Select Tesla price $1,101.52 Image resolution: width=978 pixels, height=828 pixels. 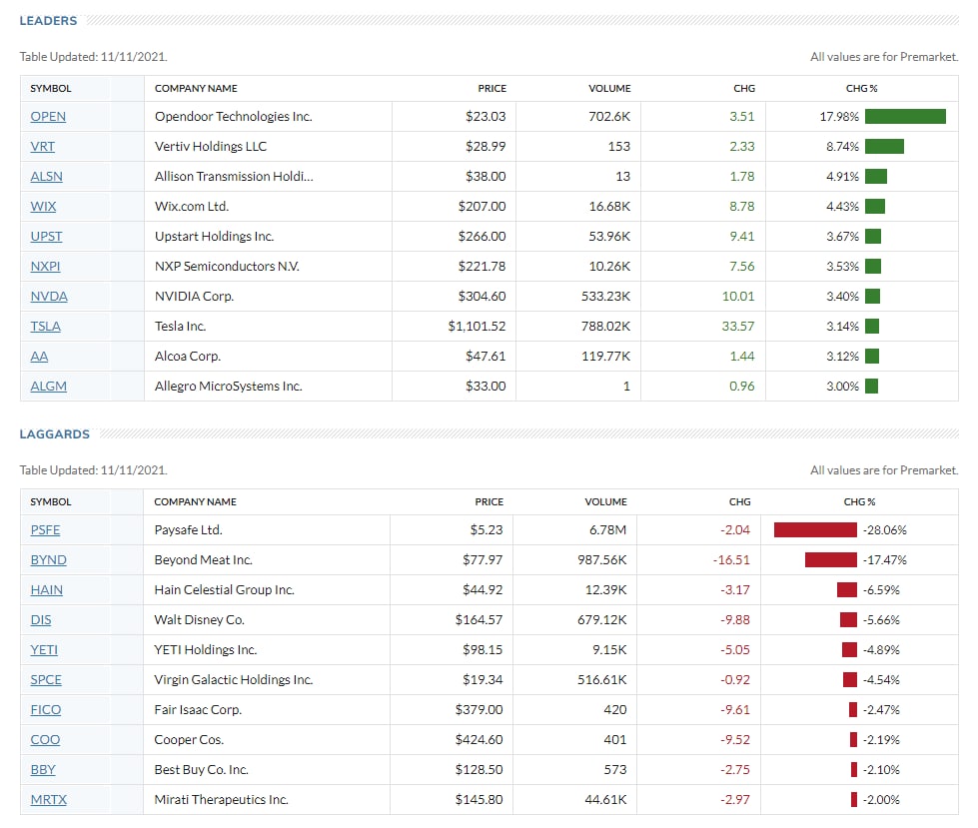(478, 326)
